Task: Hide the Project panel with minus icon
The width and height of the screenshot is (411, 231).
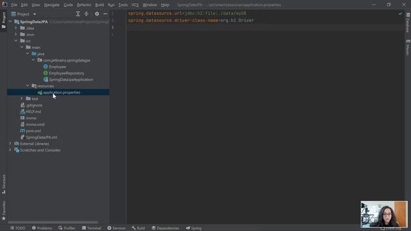Action: [105, 14]
